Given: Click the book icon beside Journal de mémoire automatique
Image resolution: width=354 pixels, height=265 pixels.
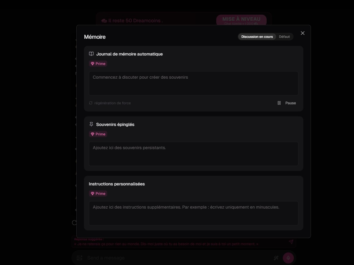Looking at the screenshot, I should (x=91, y=54).
